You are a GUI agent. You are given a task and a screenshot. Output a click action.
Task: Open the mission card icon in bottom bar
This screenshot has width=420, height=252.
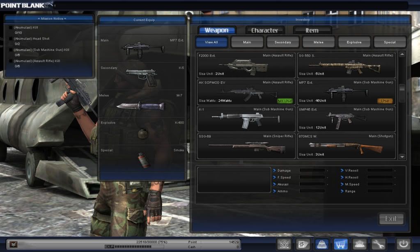tap(303, 244)
